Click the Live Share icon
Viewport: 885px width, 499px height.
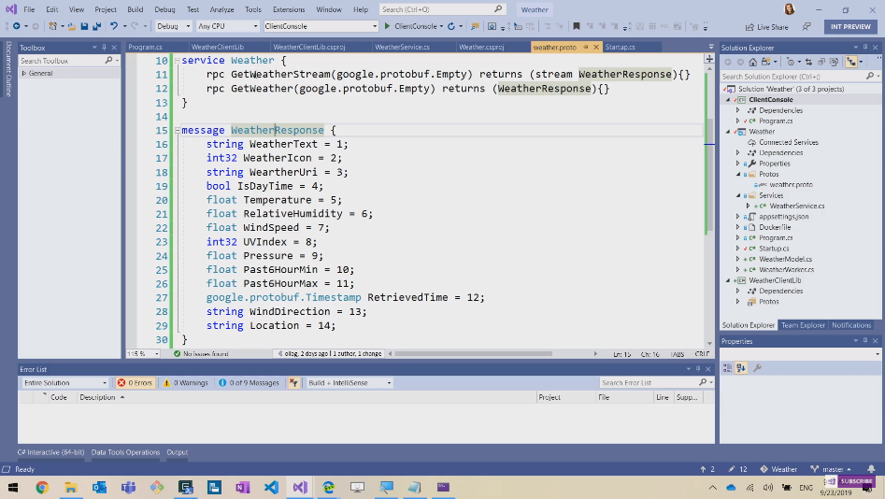749,27
